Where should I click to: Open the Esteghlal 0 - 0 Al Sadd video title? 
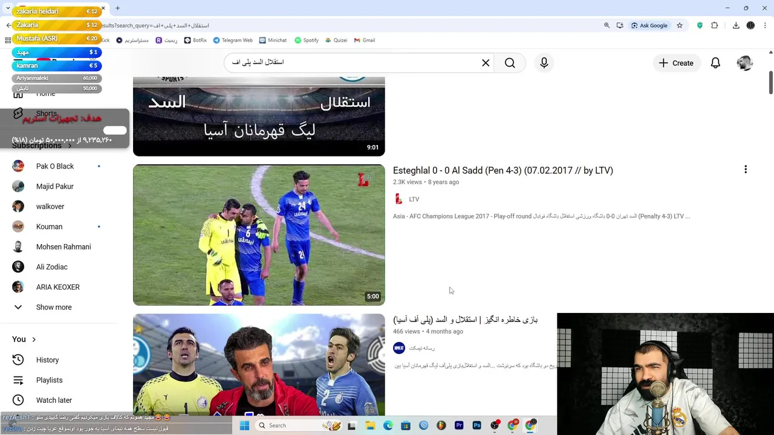pyautogui.click(x=503, y=170)
